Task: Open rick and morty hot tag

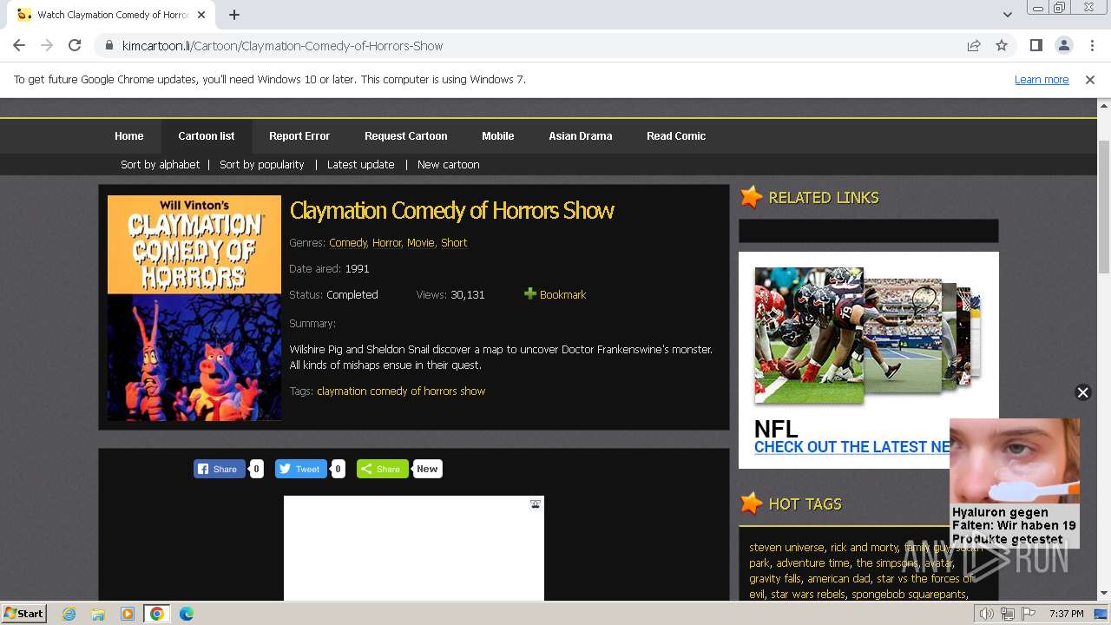Action: point(864,548)
